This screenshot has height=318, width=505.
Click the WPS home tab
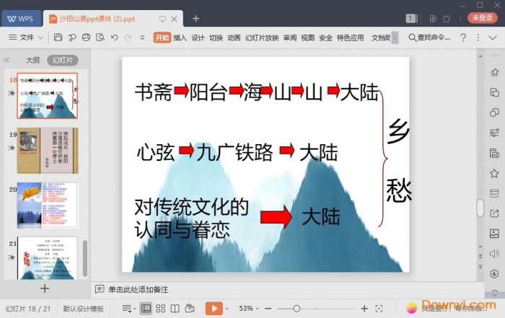coord(22,19)
